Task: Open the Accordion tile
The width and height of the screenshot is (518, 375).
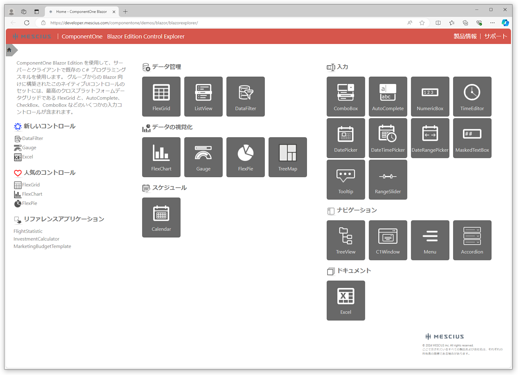Action: click(x=472, y=240)
